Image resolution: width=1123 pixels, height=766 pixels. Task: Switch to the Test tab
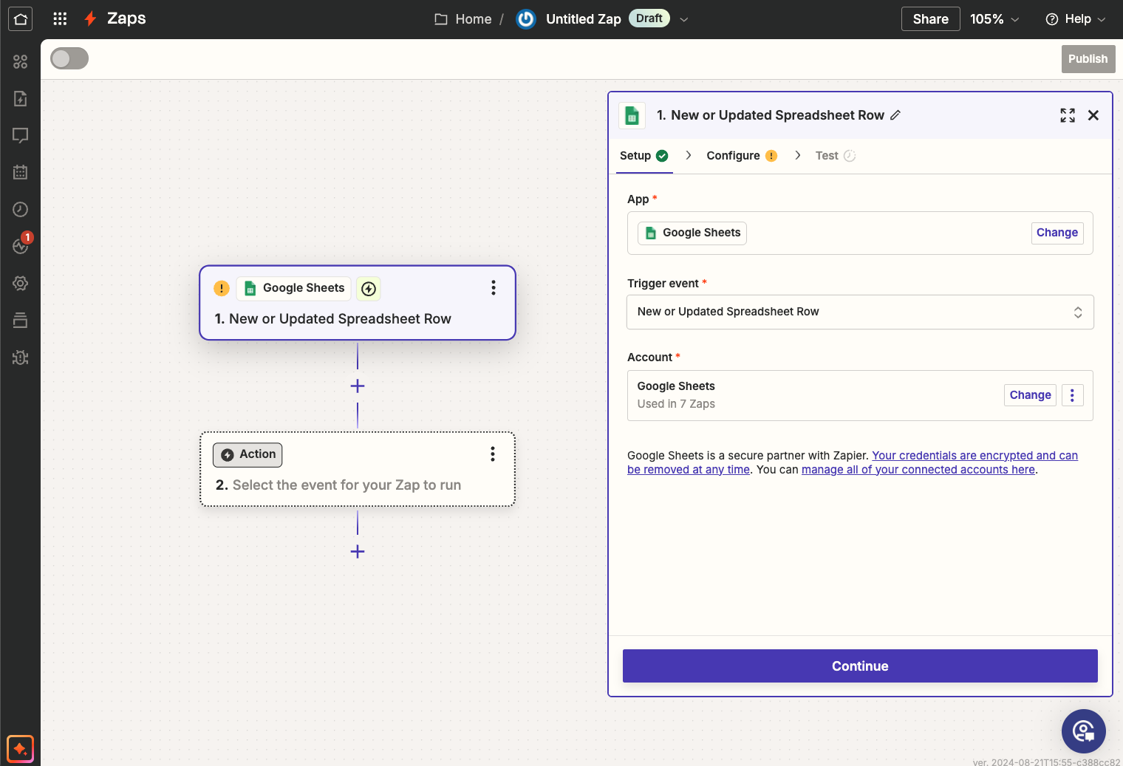click(827, 155)
